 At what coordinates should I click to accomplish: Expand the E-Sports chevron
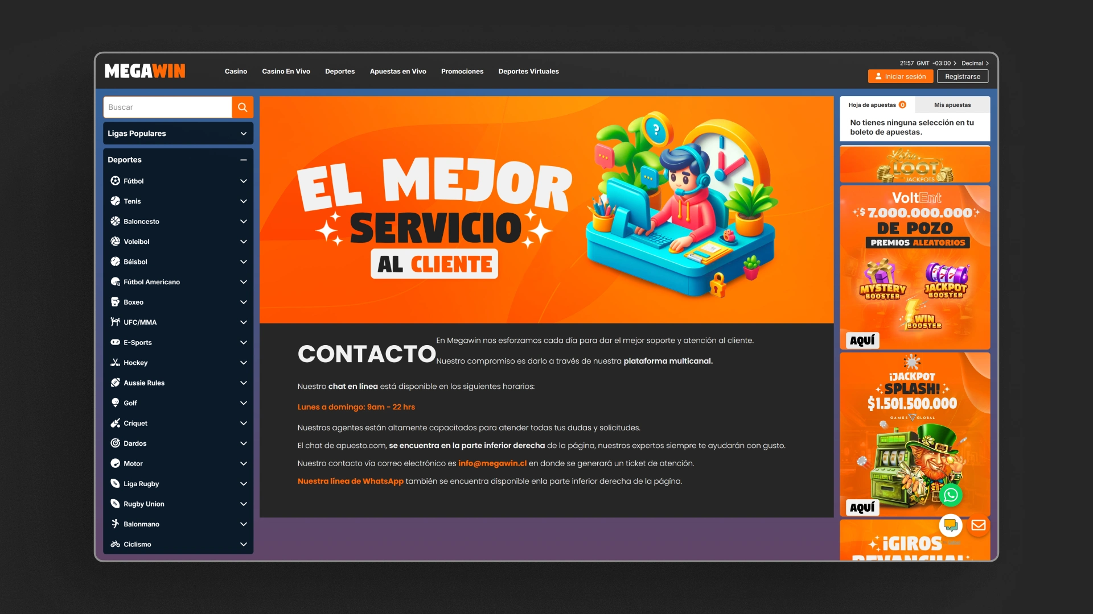pyautogui.click(x=244, y=342)
